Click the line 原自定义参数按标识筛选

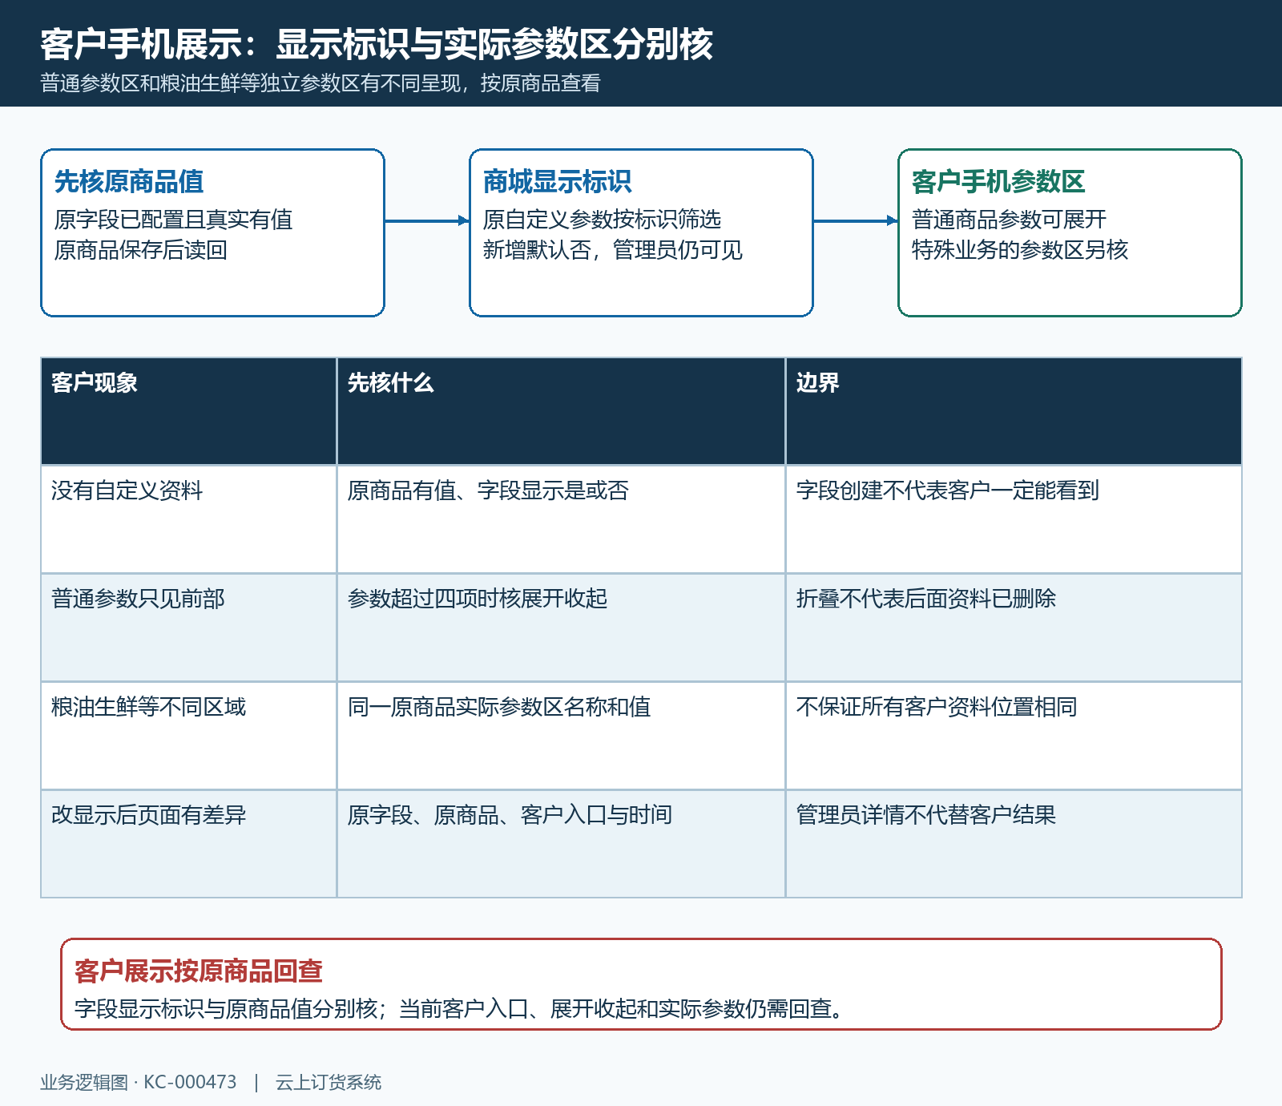(x=602, y=220)
